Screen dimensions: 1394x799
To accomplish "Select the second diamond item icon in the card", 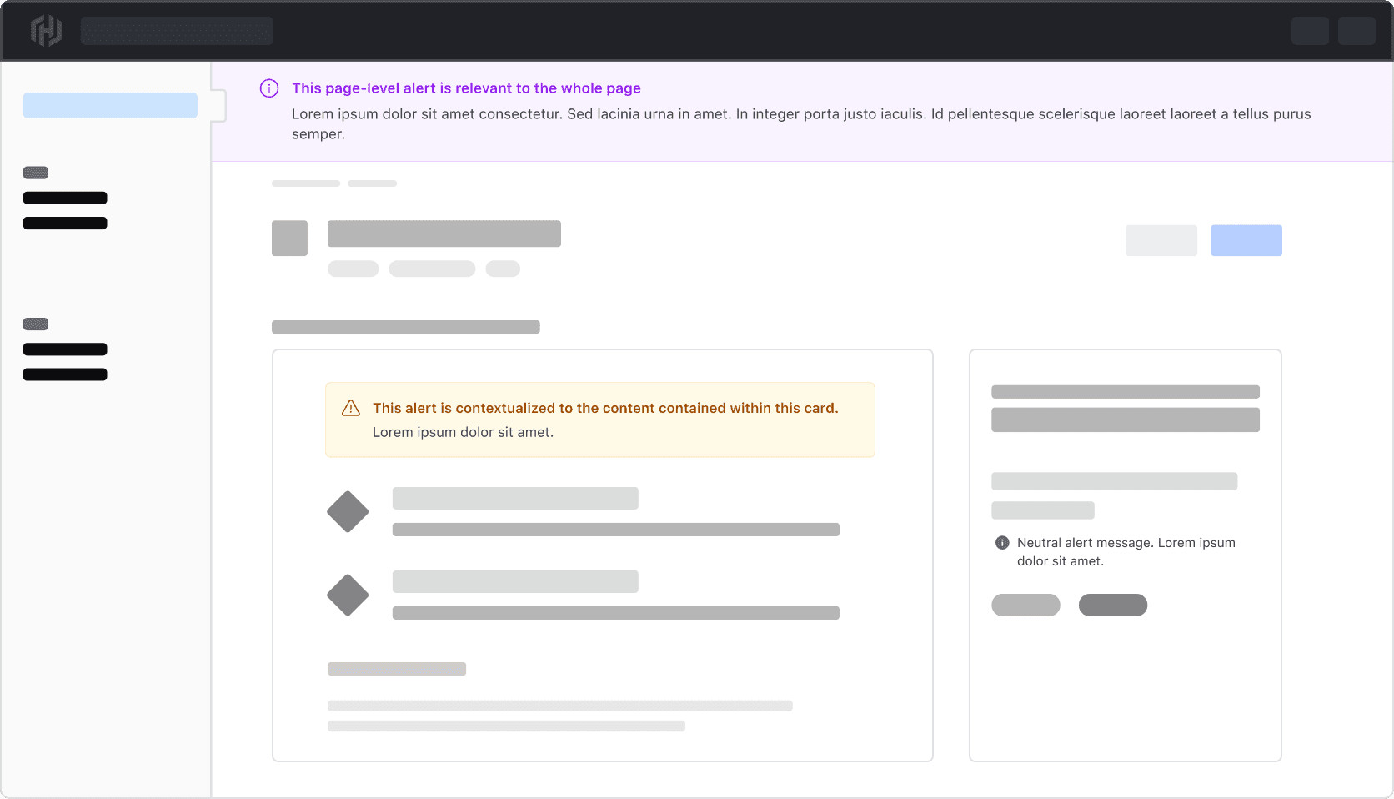I will click(x=348, y=595).
